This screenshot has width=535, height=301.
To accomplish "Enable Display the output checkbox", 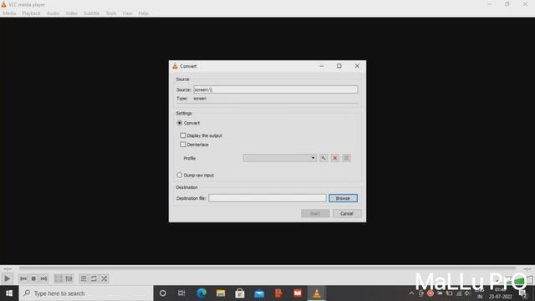I will coord(183,135).
